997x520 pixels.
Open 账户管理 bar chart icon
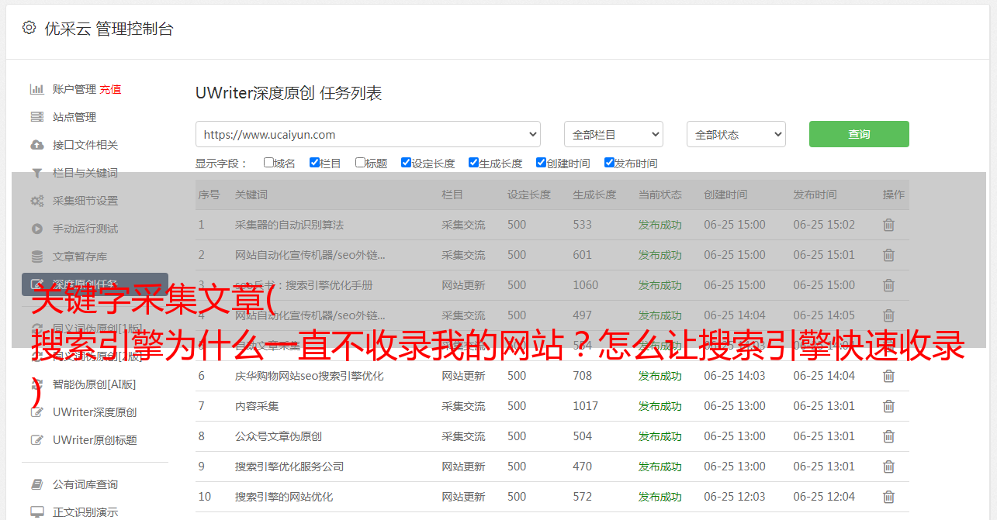(36, 89)
